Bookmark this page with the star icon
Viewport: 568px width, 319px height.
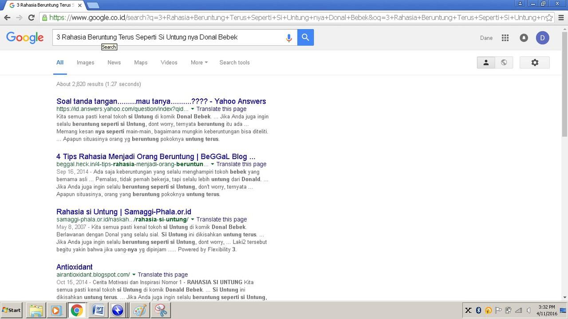(x=549, y=18)
